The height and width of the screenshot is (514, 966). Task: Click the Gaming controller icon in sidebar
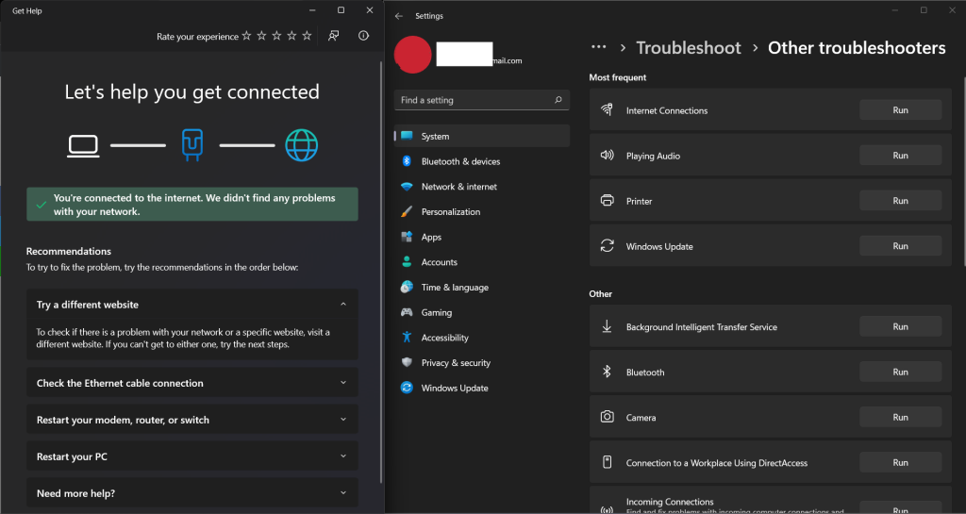pyautogui.click(x=407, y=312)
